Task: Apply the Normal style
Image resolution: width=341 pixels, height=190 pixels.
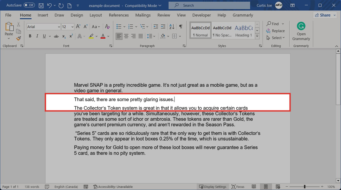Action: (201, 30)
